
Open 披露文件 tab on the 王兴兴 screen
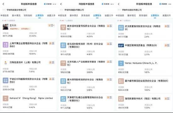pos(51,15)
